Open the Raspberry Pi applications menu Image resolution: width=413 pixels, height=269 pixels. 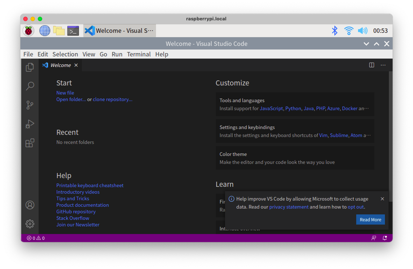pyautogui.click(x=29, y=31)
